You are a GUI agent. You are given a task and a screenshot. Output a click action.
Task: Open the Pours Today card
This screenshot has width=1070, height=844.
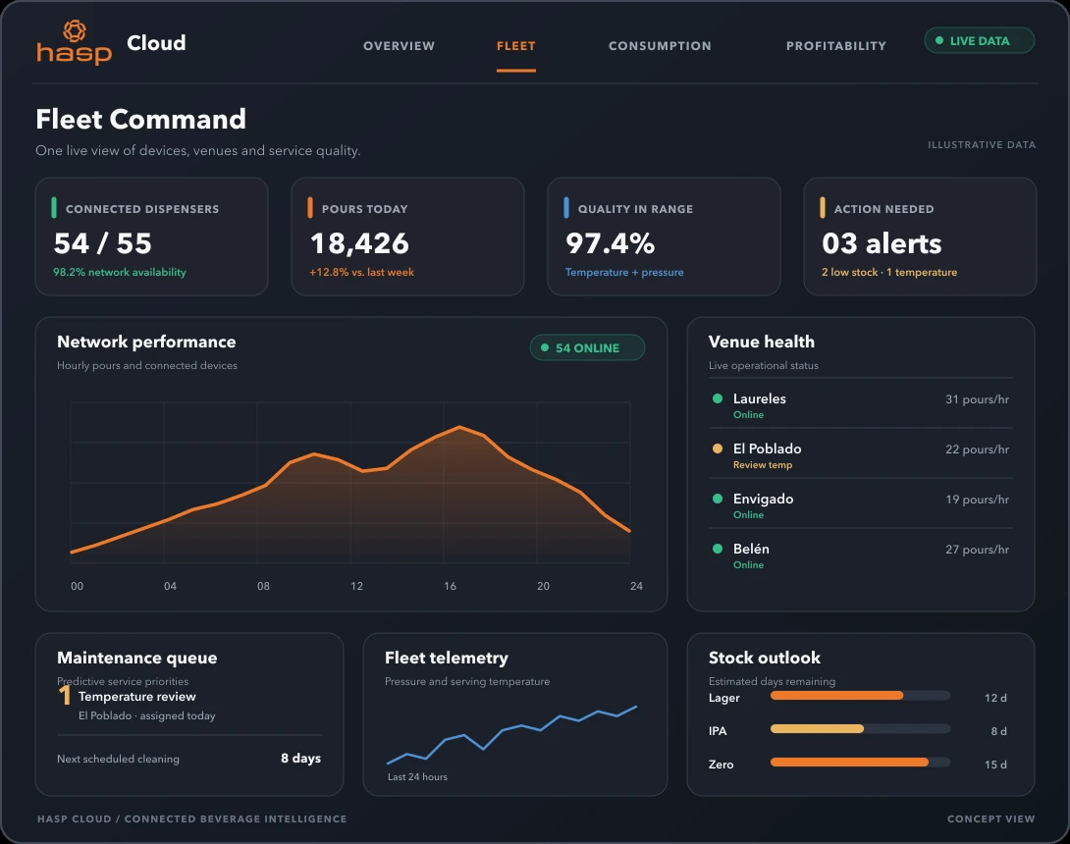tap(407, 237)
